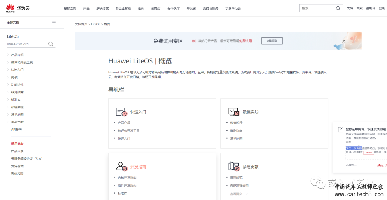Open the 云商店 top menu
This screenshot has height=200, width=387.
[156, 8]
